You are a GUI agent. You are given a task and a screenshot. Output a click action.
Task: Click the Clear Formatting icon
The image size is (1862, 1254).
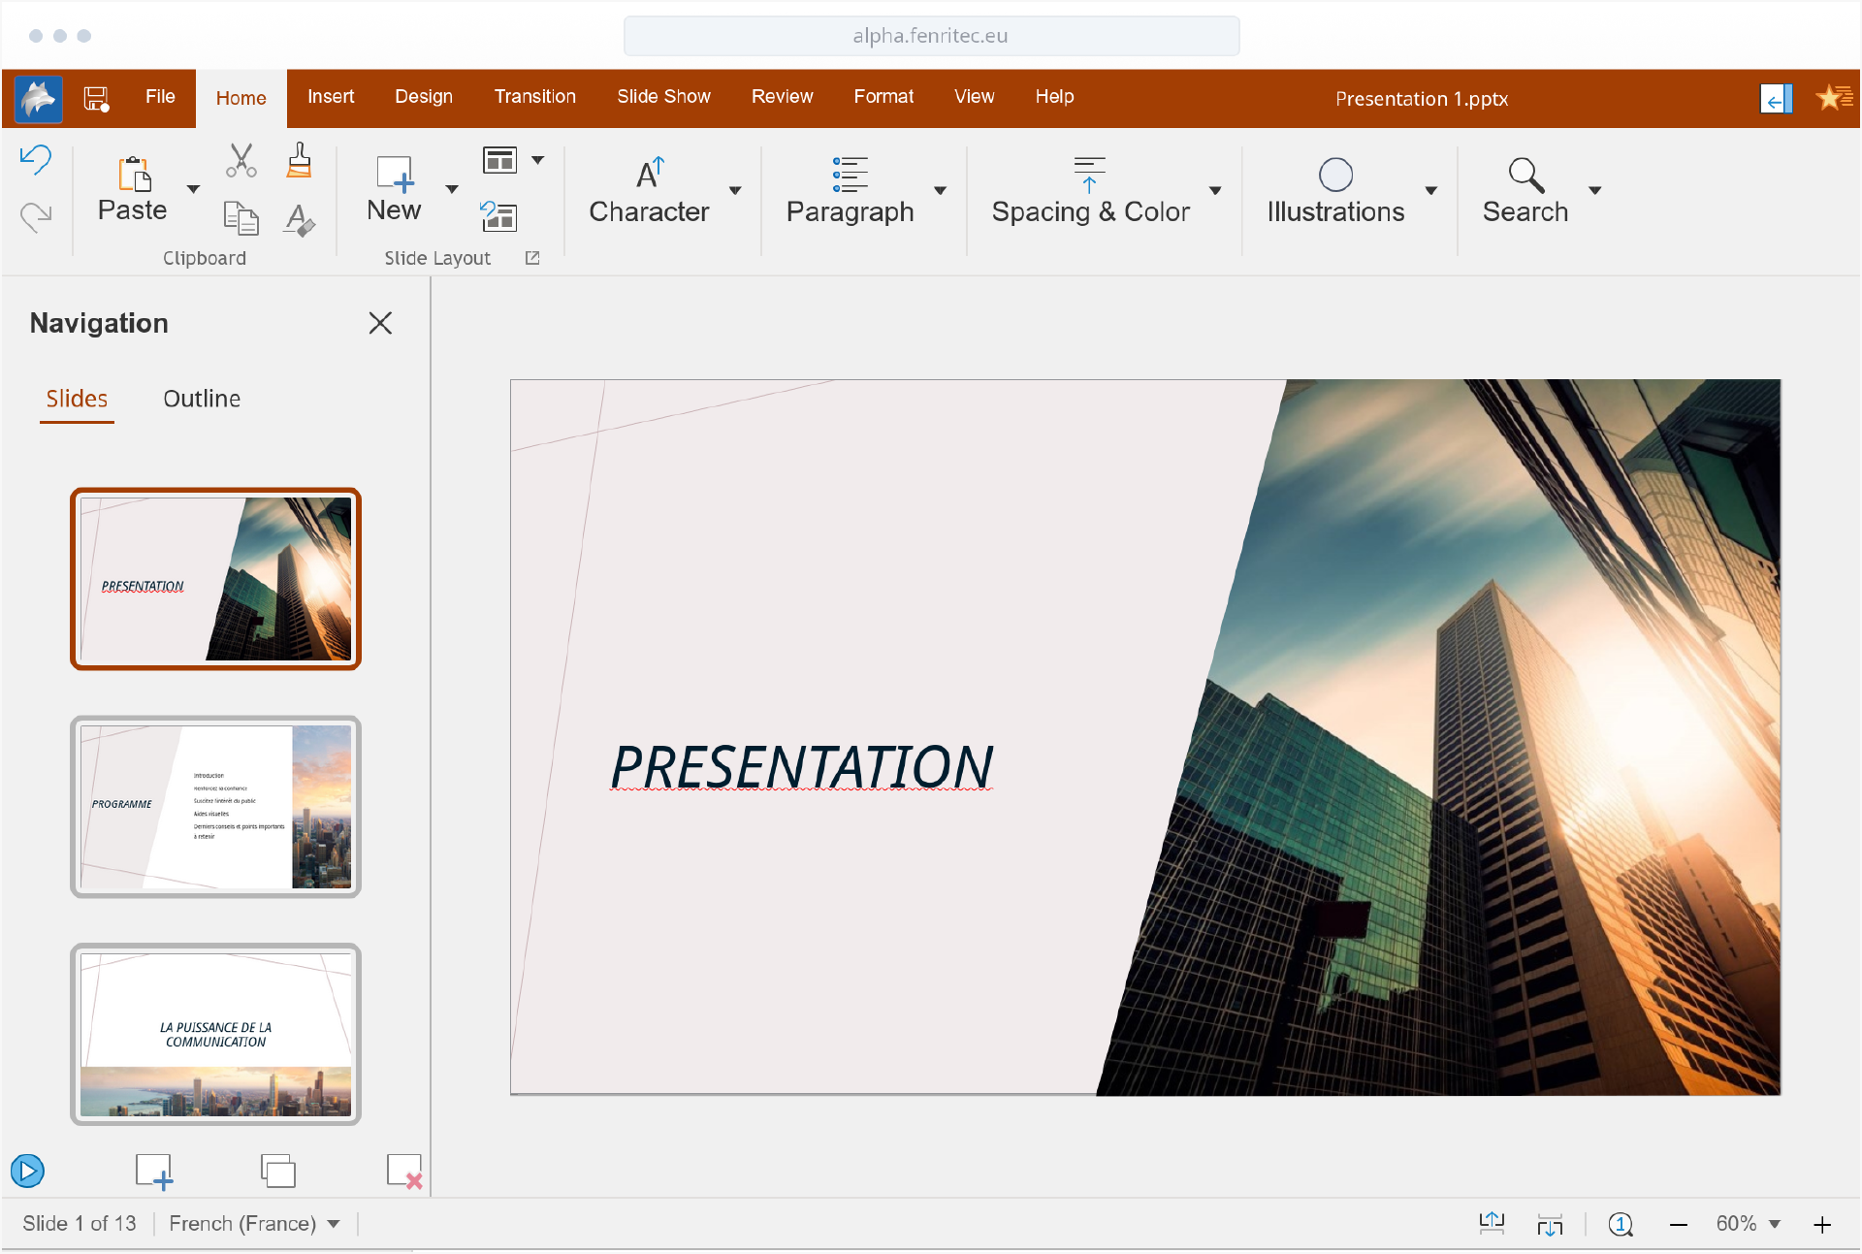pos(299,221)
